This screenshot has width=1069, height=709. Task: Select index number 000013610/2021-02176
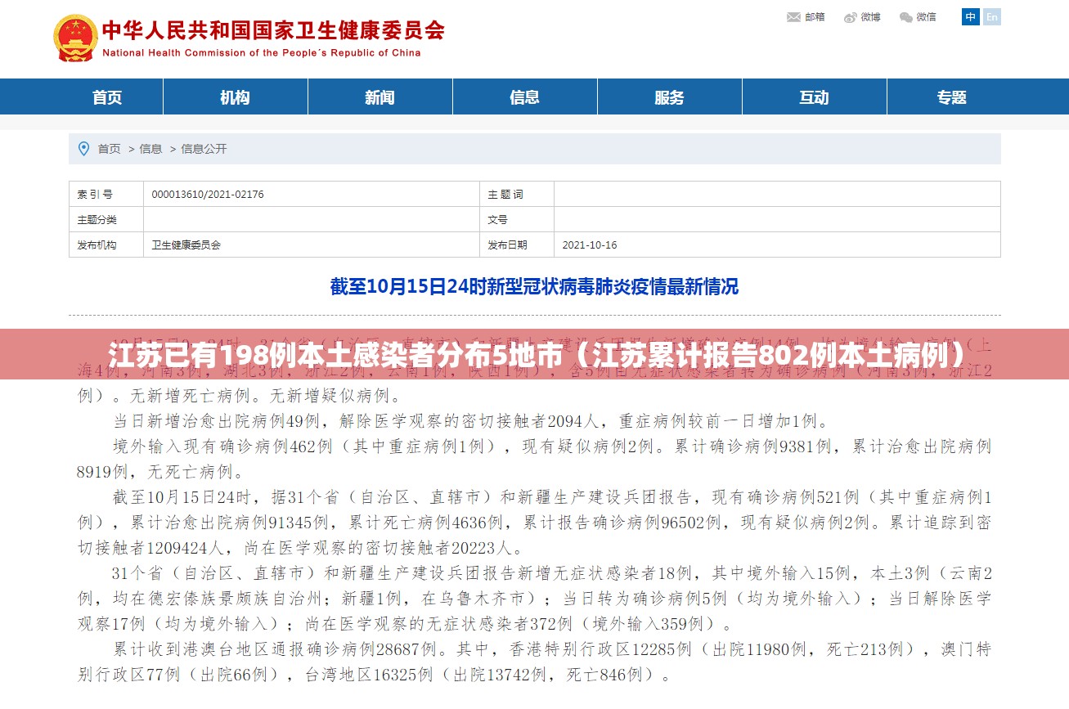point(208,195)
